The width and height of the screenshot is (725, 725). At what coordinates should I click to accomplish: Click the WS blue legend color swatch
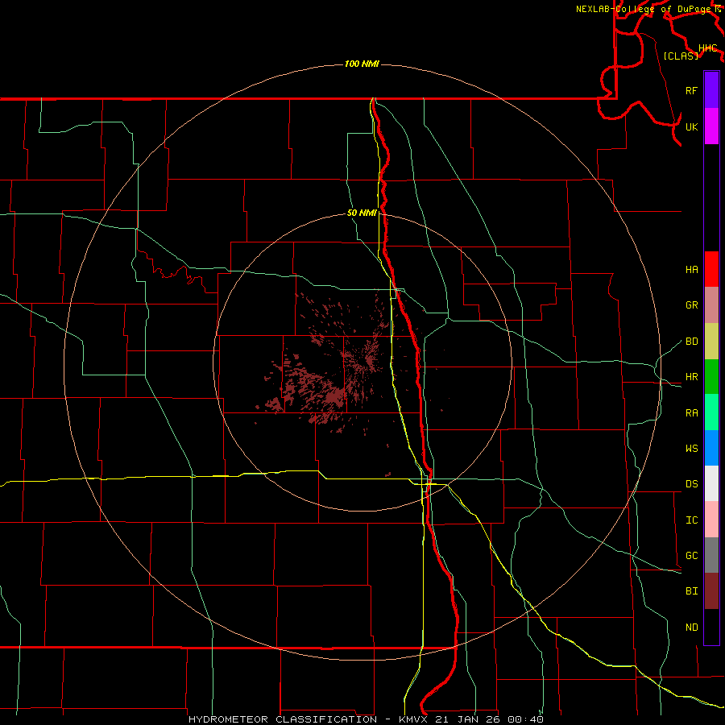pyautogui.click(x=711, y=448)
